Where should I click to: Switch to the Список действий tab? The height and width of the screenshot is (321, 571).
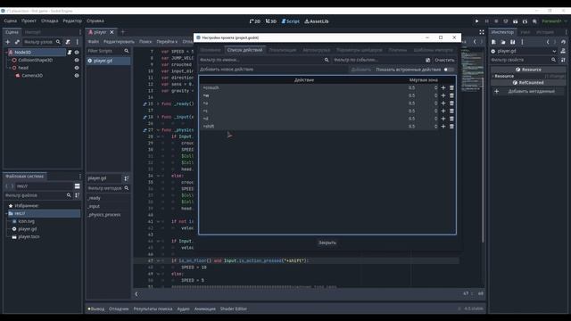pyautogui.click(x=244, y=50)
